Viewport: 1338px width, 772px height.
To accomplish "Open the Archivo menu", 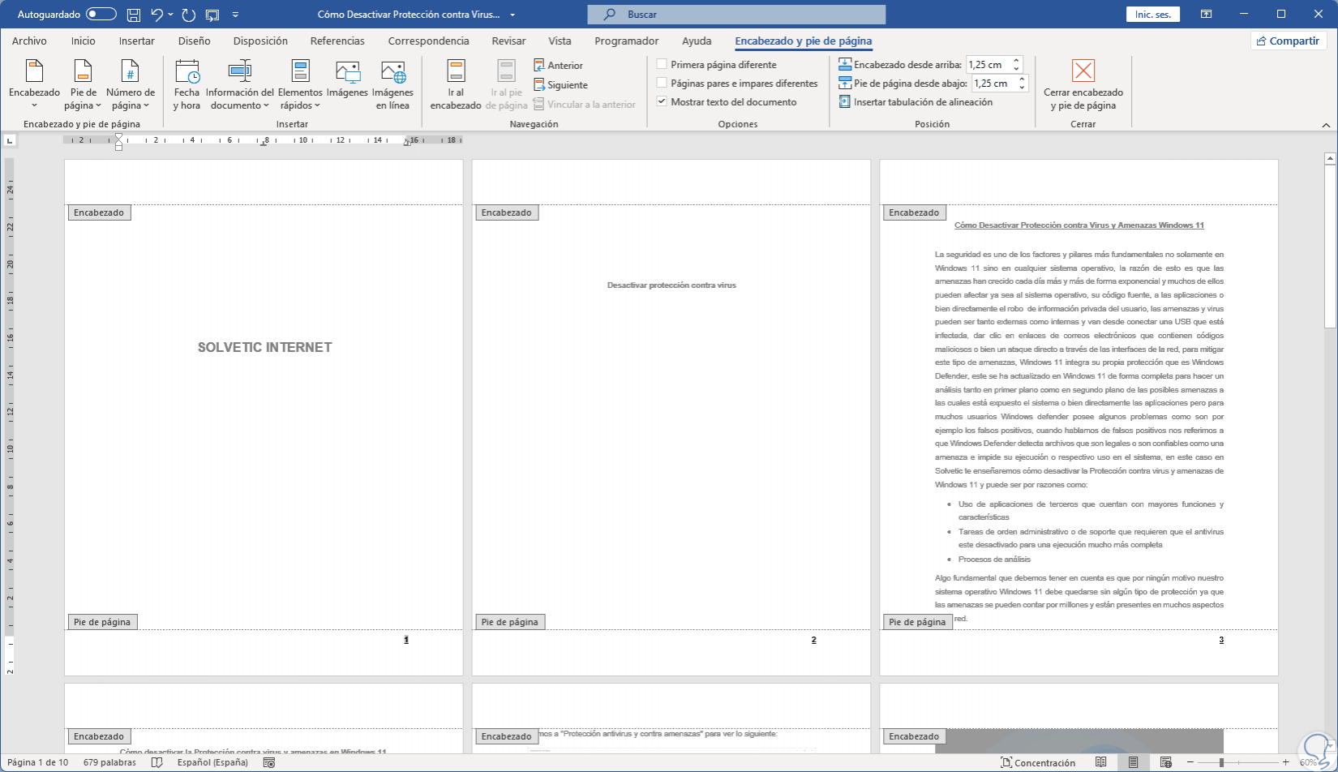I will 29,41.
